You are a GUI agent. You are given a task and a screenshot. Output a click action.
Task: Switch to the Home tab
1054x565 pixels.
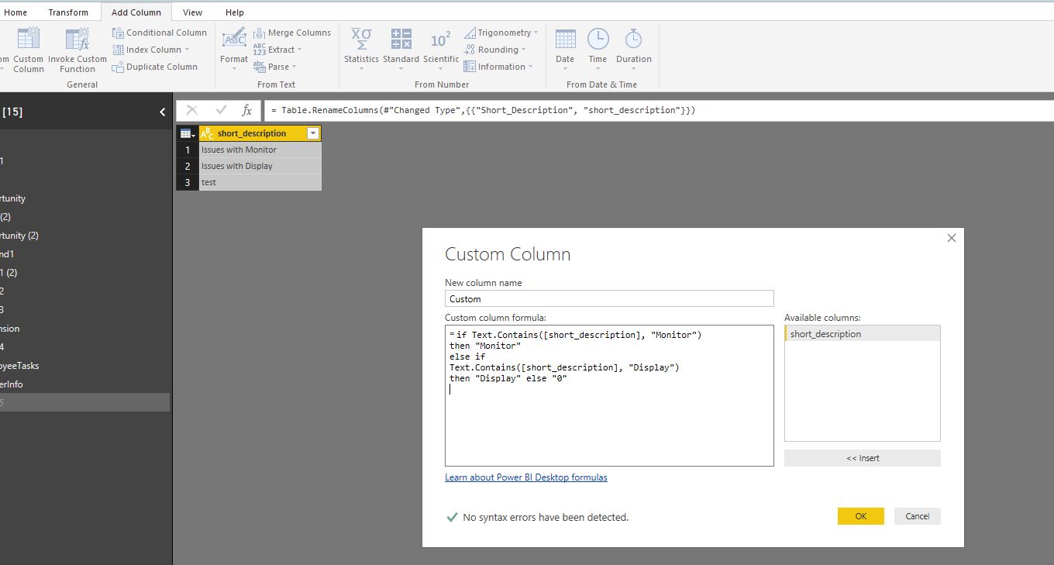15,12
